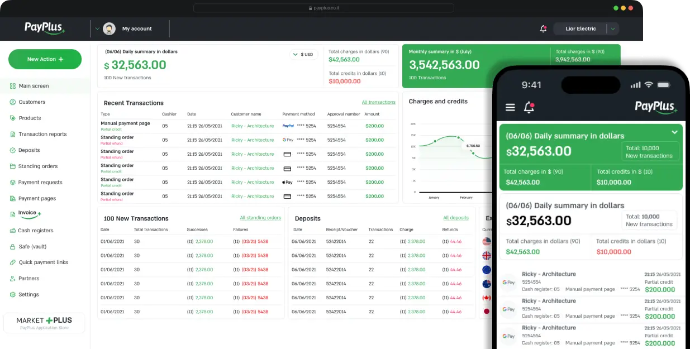Click the PayPlus logo on mobile
The height and width of the screenshot is (349, 690).
tap(656, 107)
